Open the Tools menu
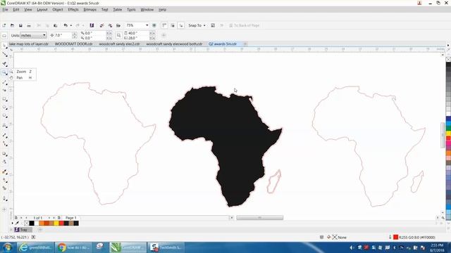Viewport: 451px width, 253px height. click(131, 9)
